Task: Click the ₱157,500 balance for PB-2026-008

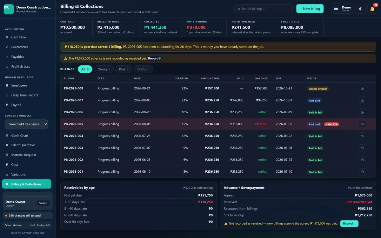Action: pos(261,89)
